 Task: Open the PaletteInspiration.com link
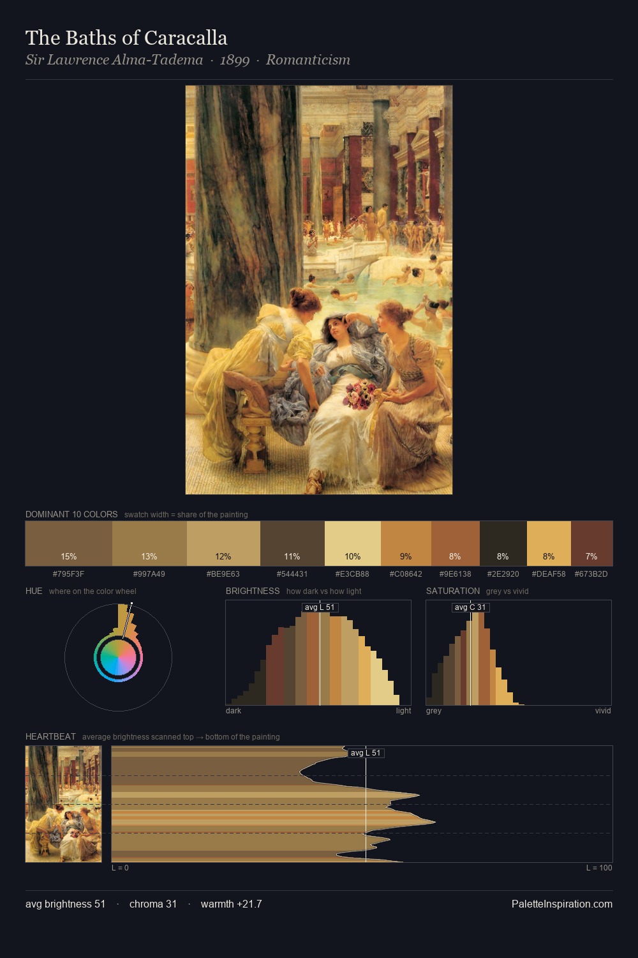tap(562, 904)
